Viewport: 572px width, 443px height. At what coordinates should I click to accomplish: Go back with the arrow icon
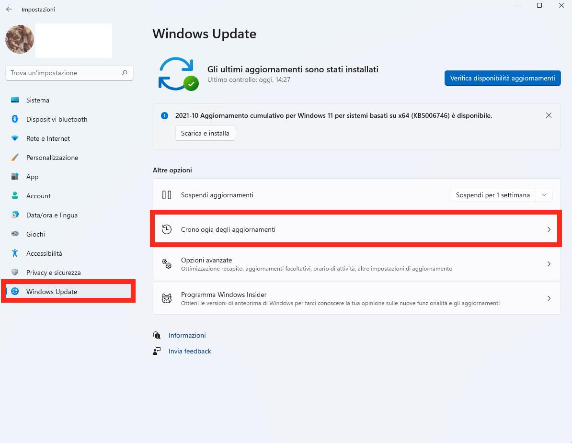coord(9,9)
